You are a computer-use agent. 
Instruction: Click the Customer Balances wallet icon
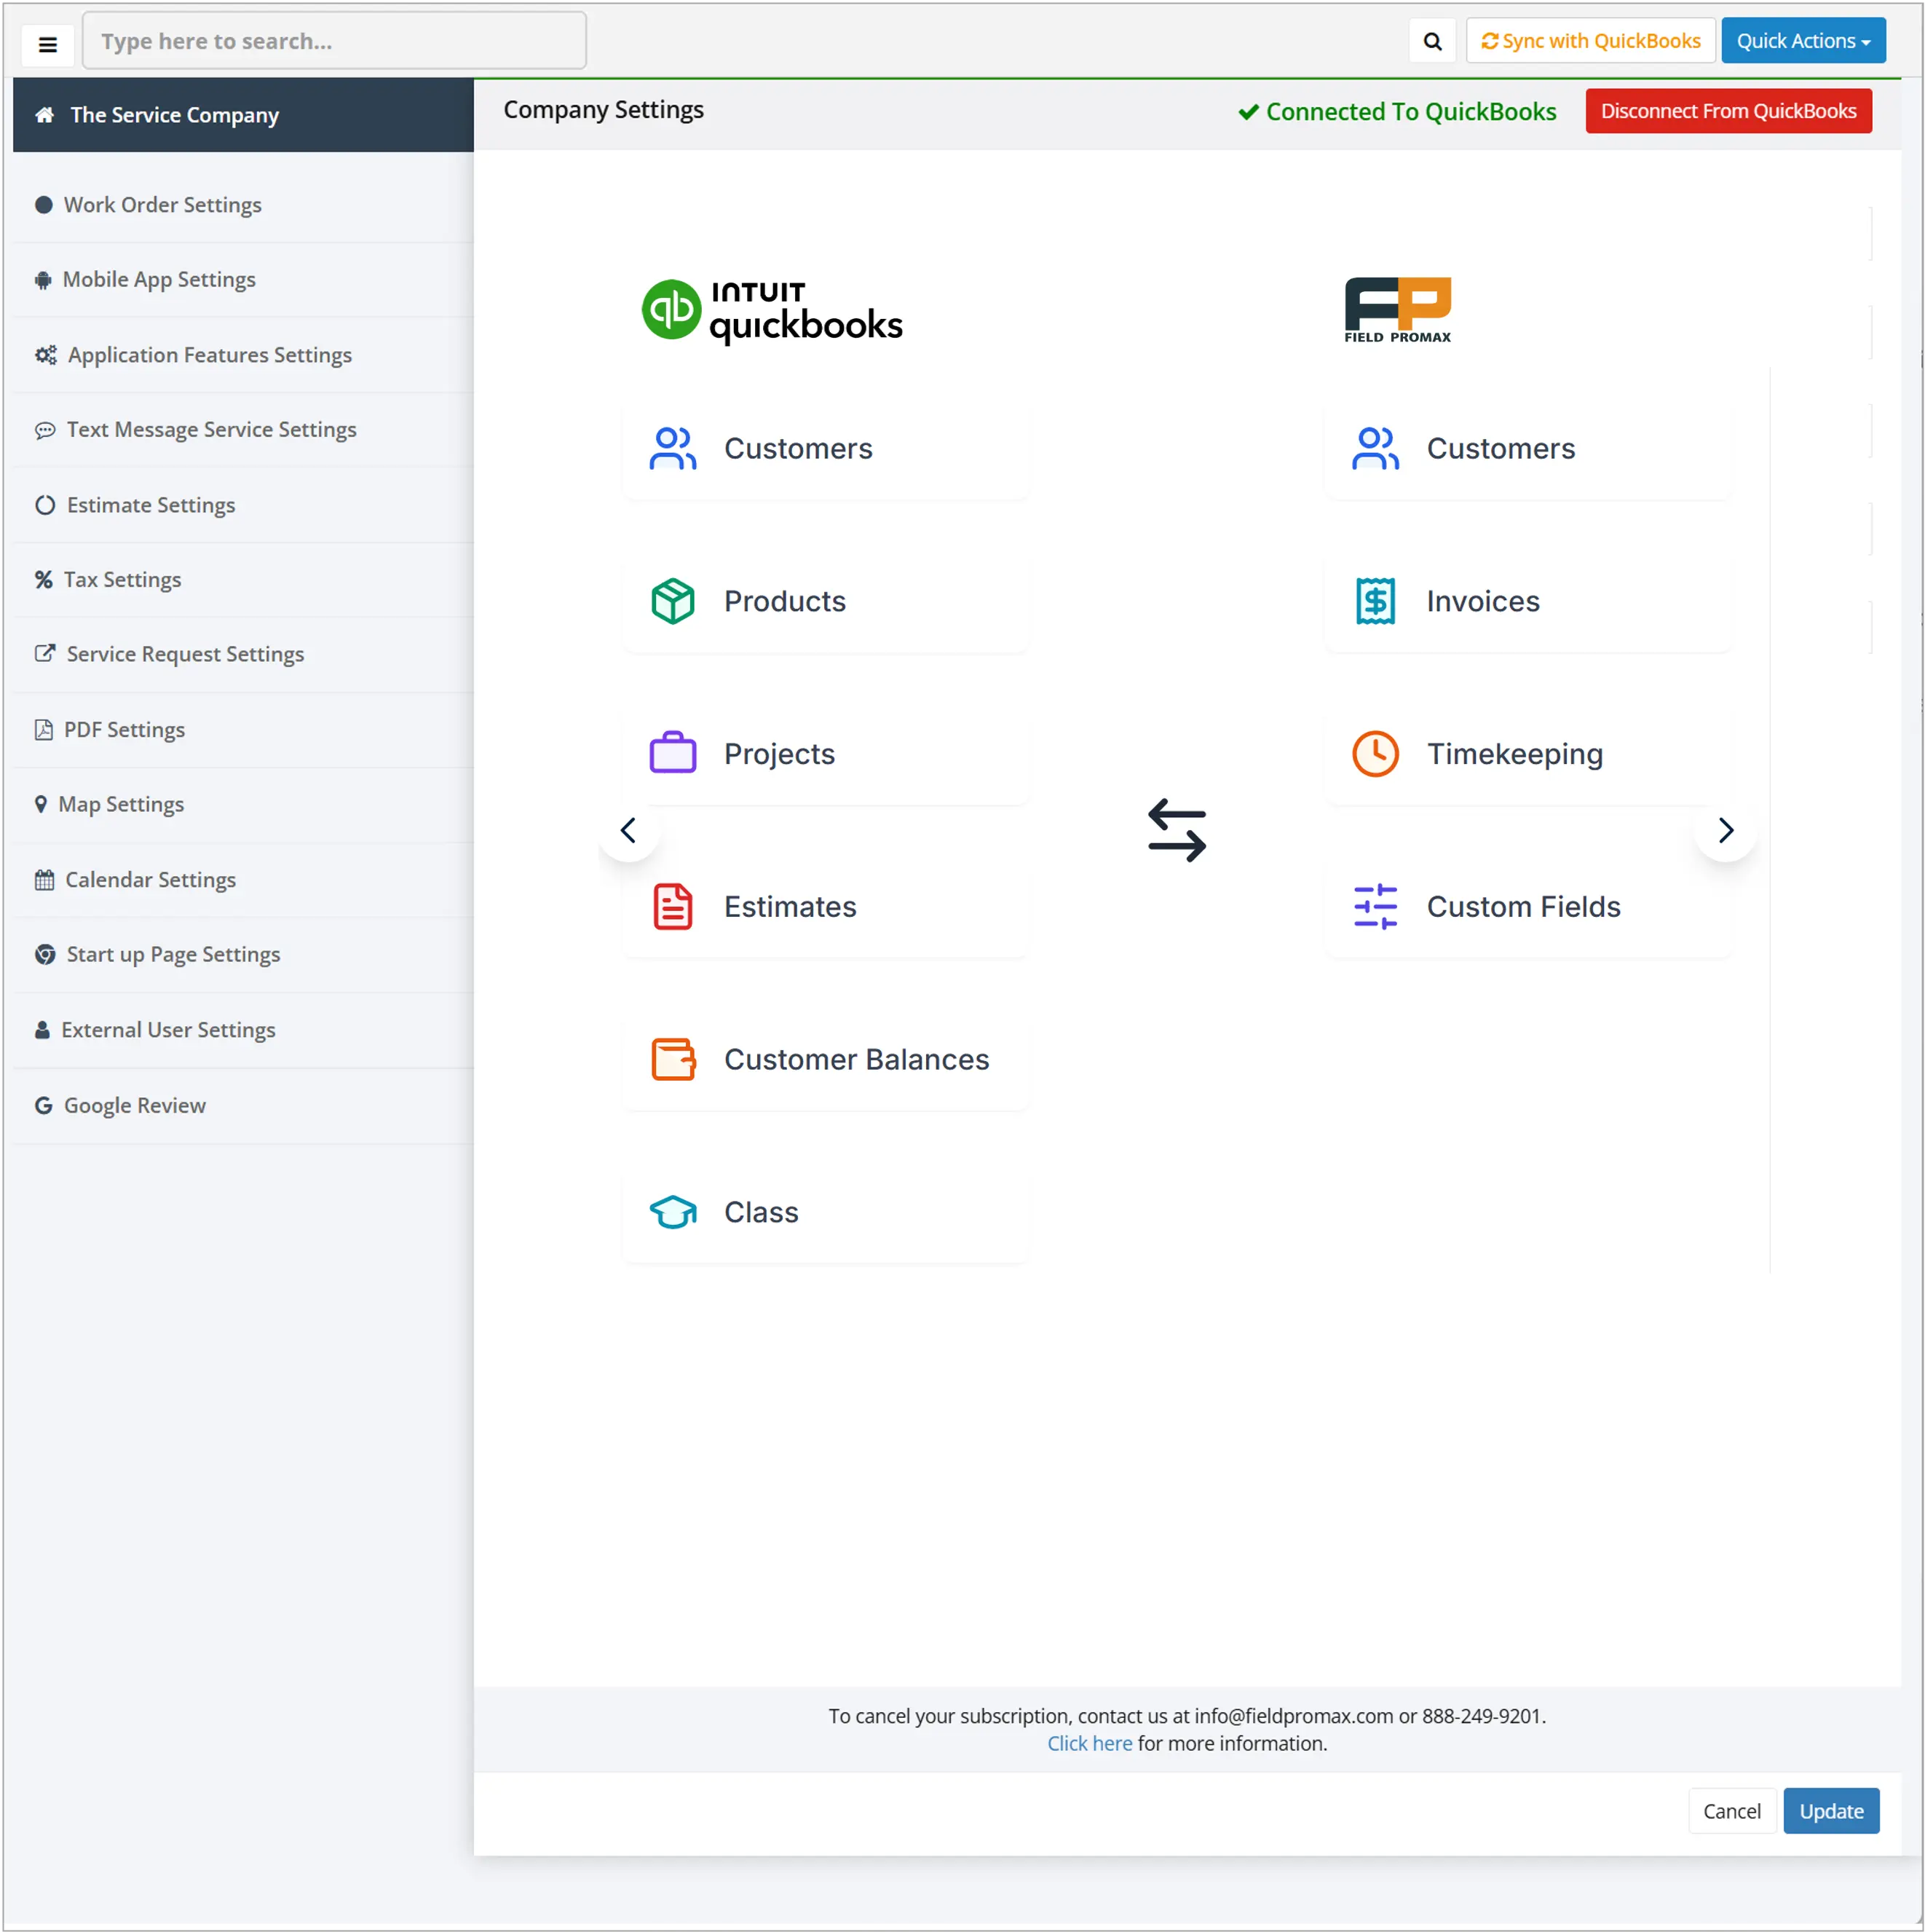673,1060
